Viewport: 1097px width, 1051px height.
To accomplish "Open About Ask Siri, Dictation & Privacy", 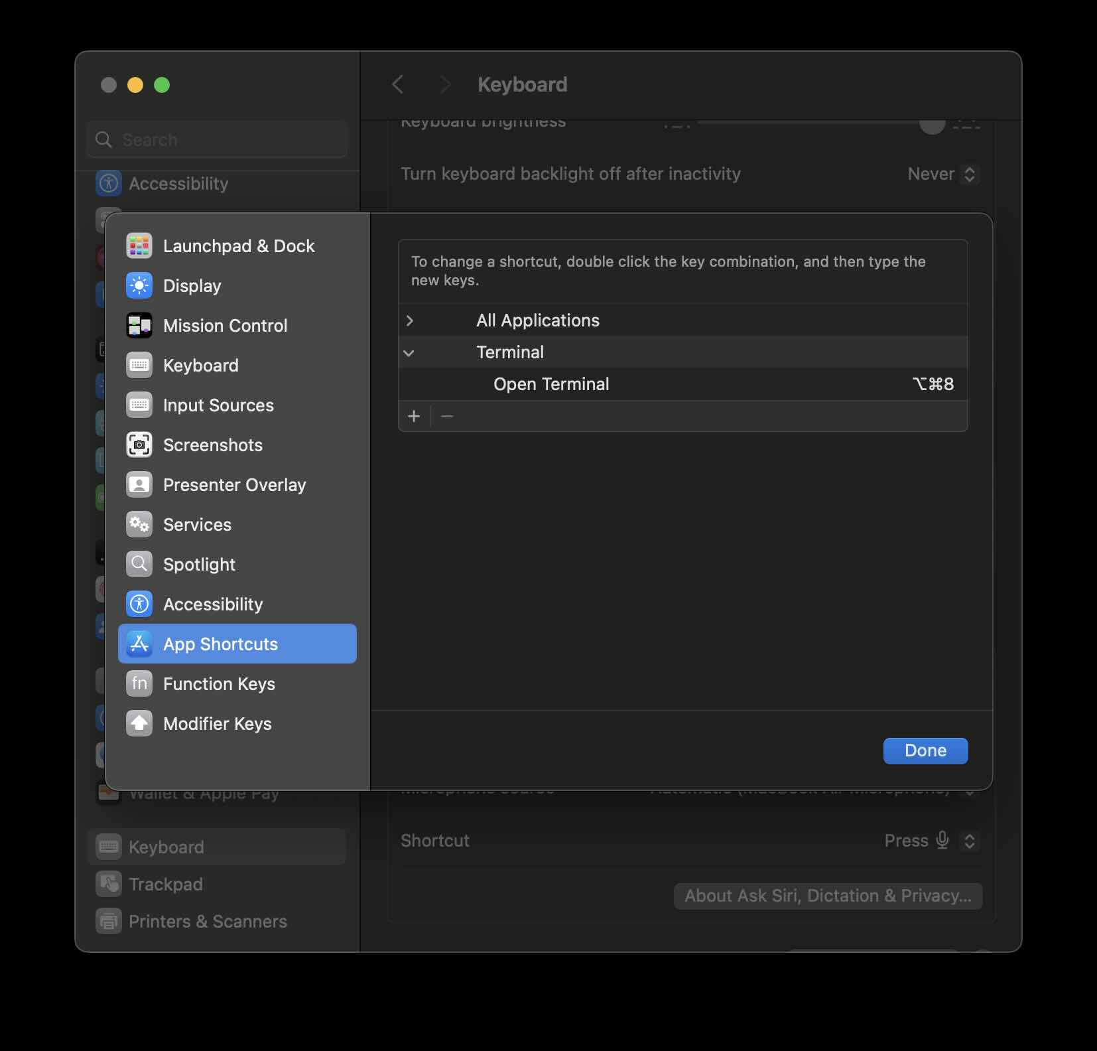I will click(x=828, y=896).
